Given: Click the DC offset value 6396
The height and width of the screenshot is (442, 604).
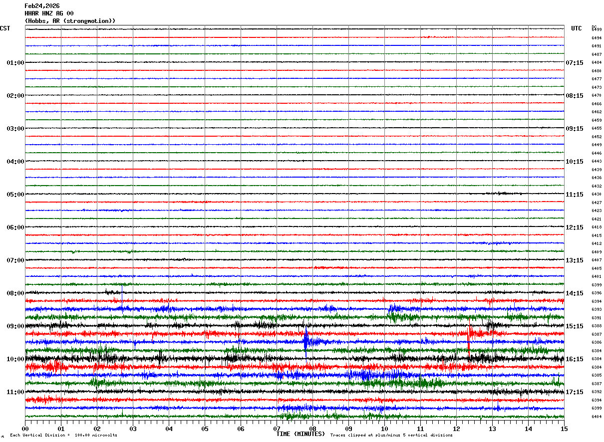Looking at the screenshot, I should (x=597, y=293).
